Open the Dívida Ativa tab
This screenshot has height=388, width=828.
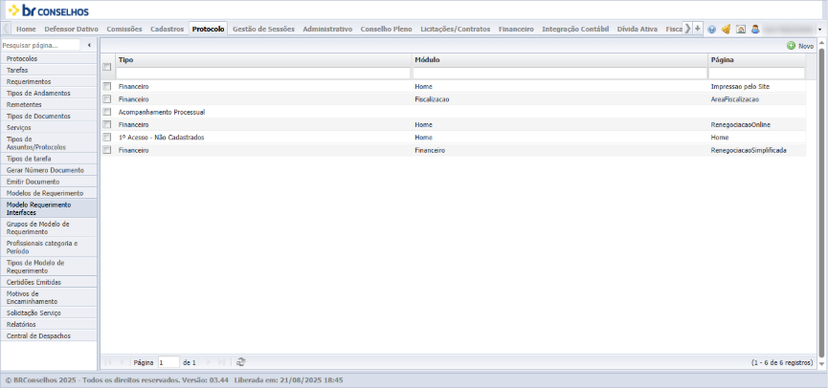638,29
